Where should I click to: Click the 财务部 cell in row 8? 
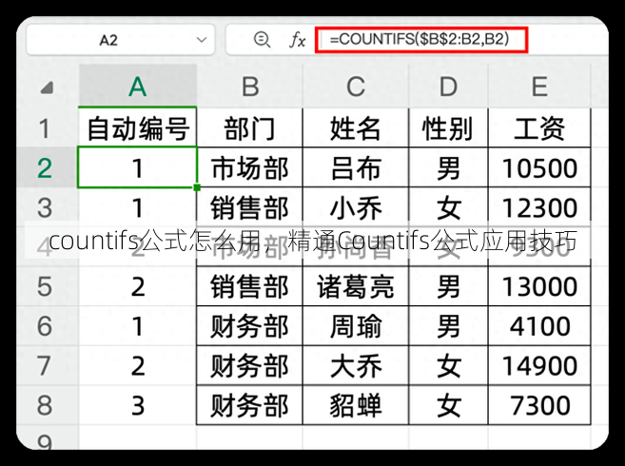pos(250,404)
